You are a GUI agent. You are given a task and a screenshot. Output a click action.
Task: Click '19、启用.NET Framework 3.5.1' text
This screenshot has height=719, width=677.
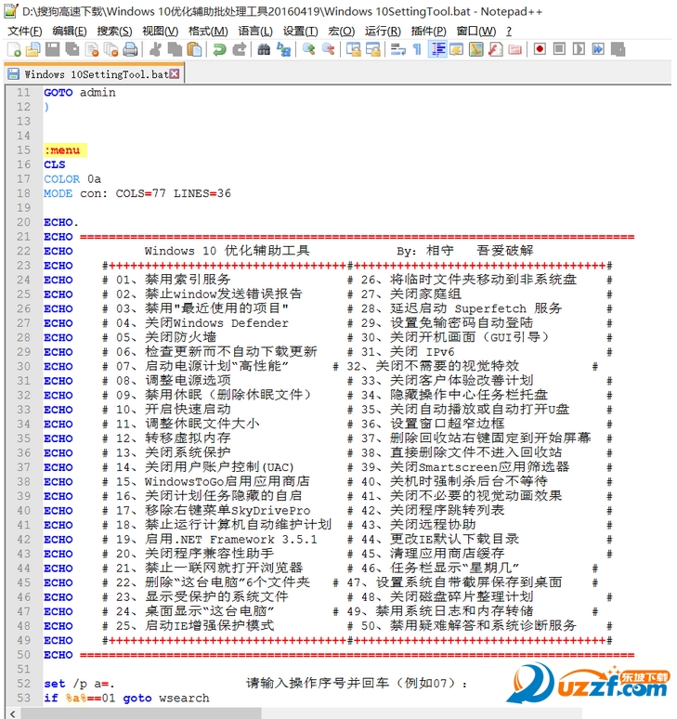pos(216,539)
